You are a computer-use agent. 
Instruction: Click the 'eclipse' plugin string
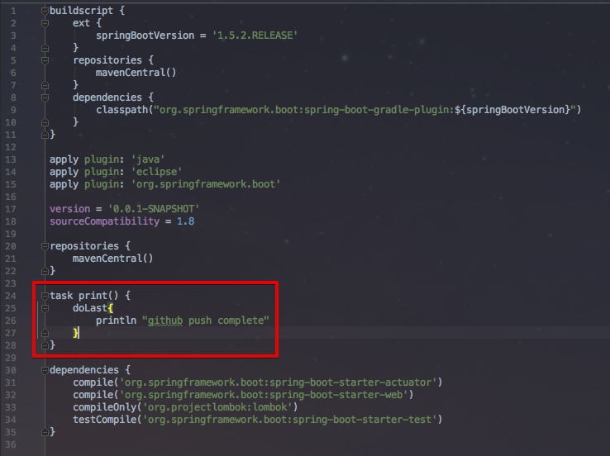[x=156, y=172]
